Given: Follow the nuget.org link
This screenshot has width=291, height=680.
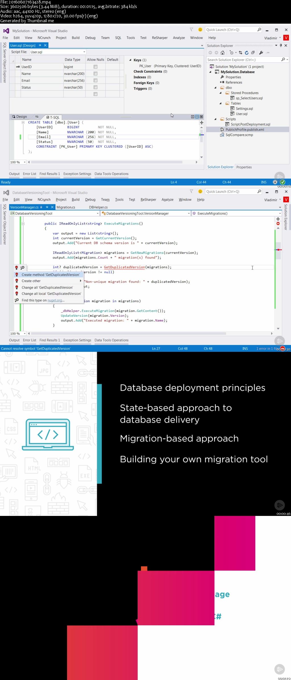Looking at the screenshot, I should click(55, 300).
